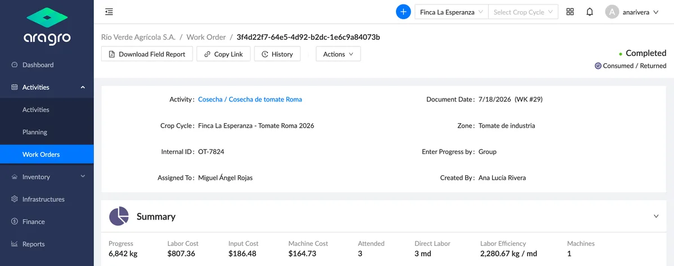
Task: Click Labor Cost $807.36
Action: [x=182, y=254]
